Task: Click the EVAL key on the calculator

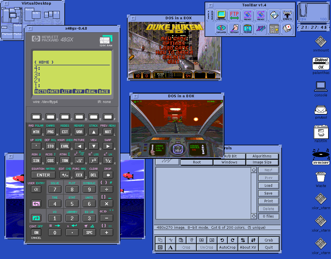Action: (x=65, y=146)
